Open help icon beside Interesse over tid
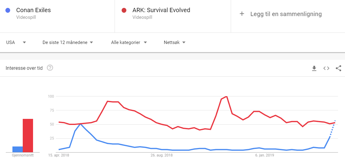Viewport: 345px width, 158px height. pos(50,68)
